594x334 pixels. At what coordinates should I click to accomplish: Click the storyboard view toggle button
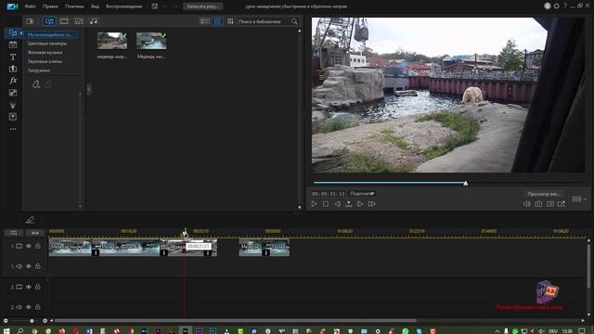click(14, 233)
